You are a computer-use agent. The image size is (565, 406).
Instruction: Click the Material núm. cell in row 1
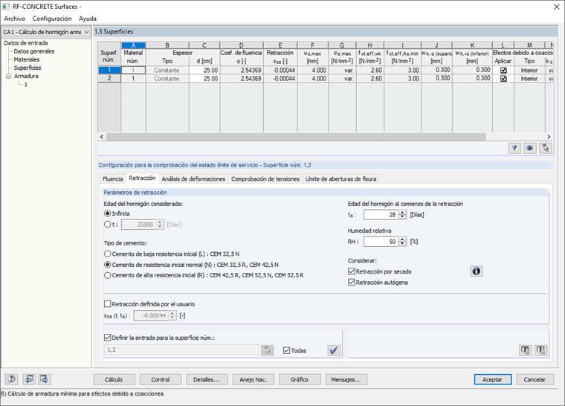coord(133,71)
